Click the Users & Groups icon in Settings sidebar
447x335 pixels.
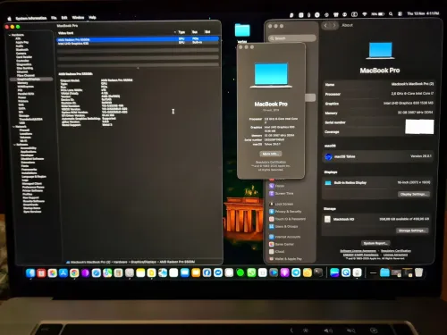pyautogui.click(x=272, y=226)
